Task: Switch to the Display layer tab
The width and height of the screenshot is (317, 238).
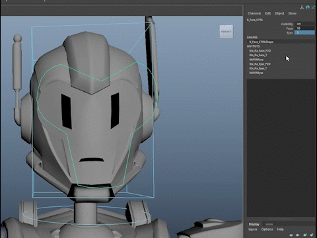Action: (x=254, y=224)
